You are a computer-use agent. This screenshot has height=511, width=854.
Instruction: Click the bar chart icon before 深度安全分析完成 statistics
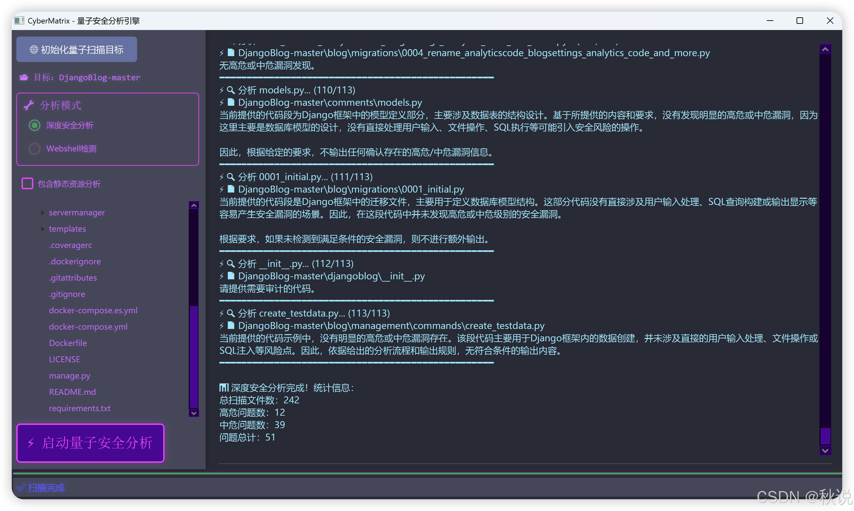(x=224, y=387)
